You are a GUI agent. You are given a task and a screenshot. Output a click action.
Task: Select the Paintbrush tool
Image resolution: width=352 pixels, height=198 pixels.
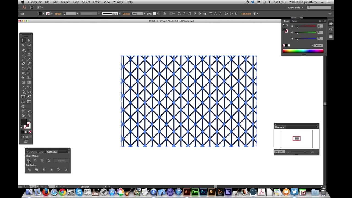tap(23, 59)
